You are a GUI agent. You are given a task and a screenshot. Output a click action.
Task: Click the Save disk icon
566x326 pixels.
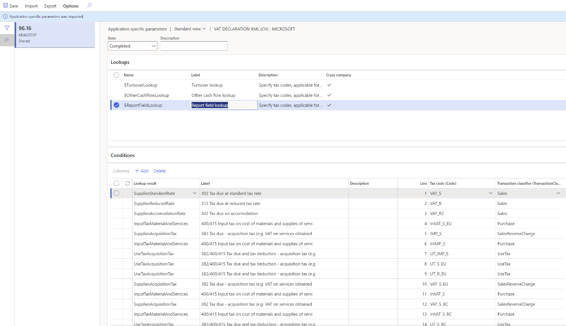(x=6, y=6)
